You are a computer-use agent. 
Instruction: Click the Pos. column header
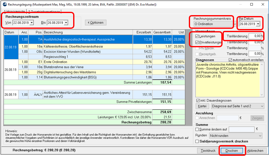point(36,32)
